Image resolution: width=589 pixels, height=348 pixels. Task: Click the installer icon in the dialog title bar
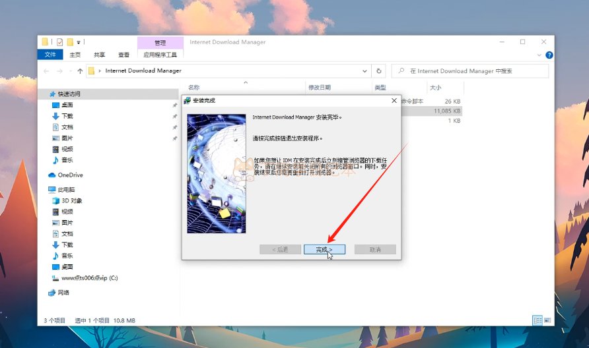point(187,100)
